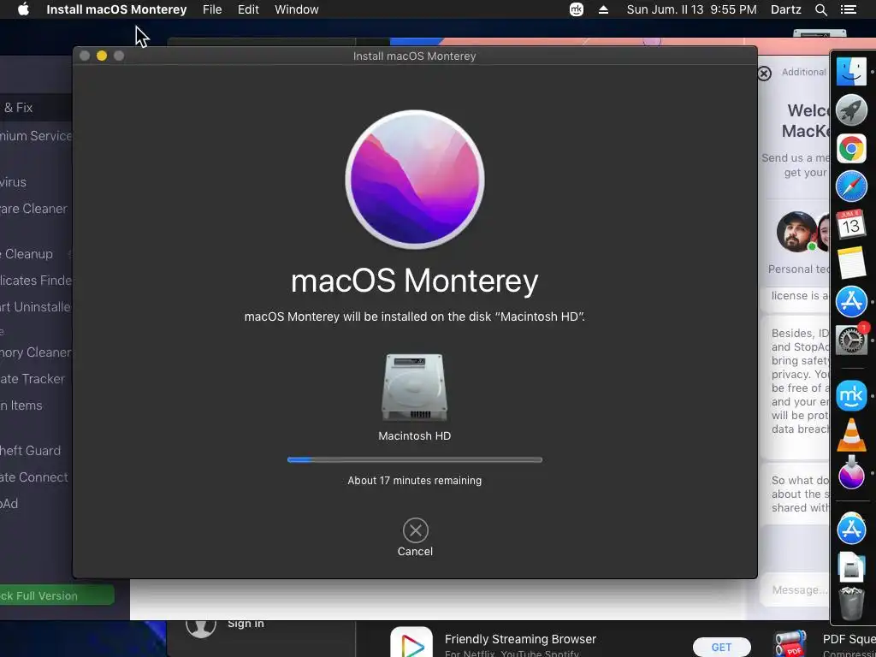Click the date and time in menu bar

point(691,9)
